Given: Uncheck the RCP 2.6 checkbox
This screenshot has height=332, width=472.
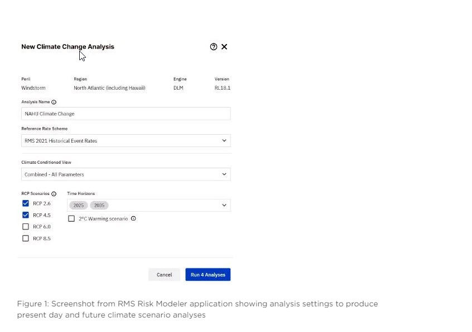Looking at the screenshot, I should pos(26,203).
